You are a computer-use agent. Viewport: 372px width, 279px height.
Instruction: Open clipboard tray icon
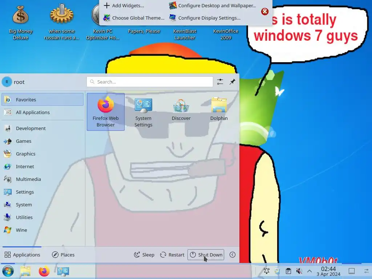(x=288, y=271)
